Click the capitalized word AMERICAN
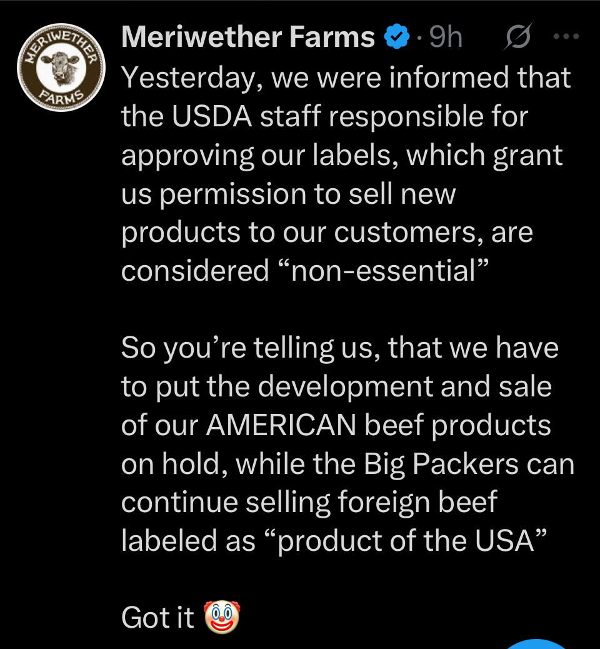 click(x=281, y=425)
